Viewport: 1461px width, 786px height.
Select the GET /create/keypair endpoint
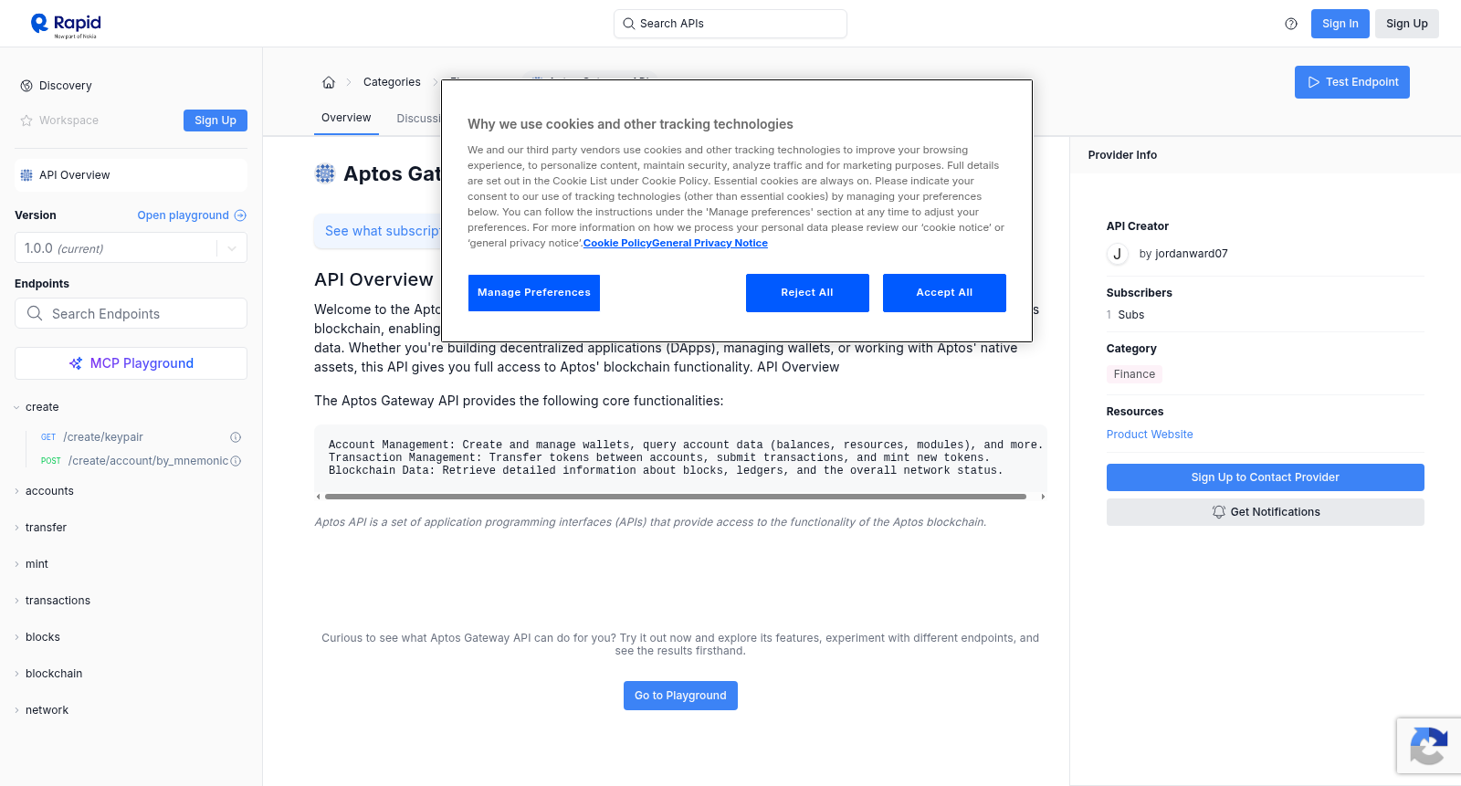point(103,437)
